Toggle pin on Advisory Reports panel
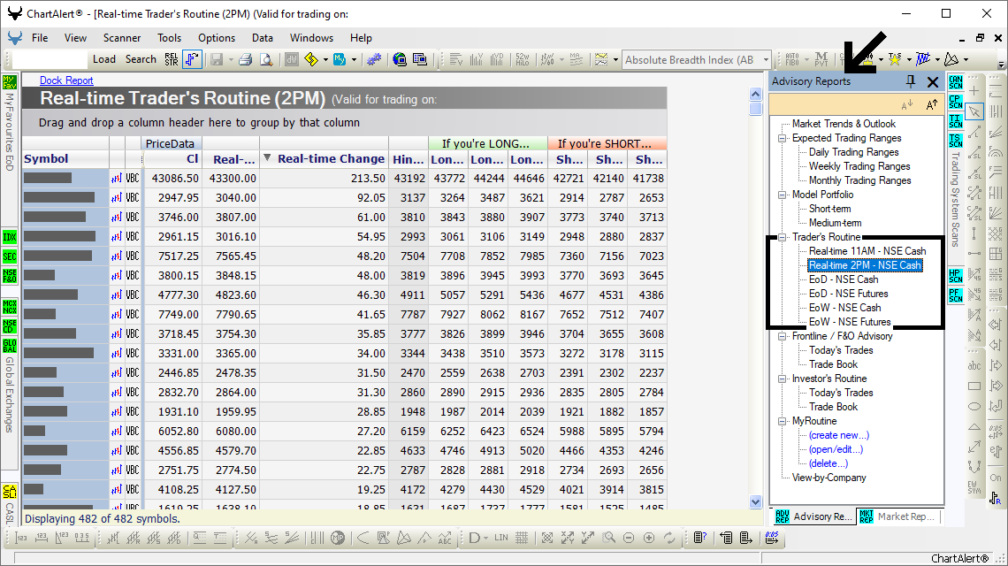Screen dimensions: 1008x566 [x=910, y=81]
